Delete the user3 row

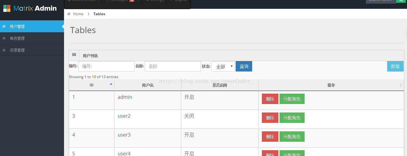point(270,137)
